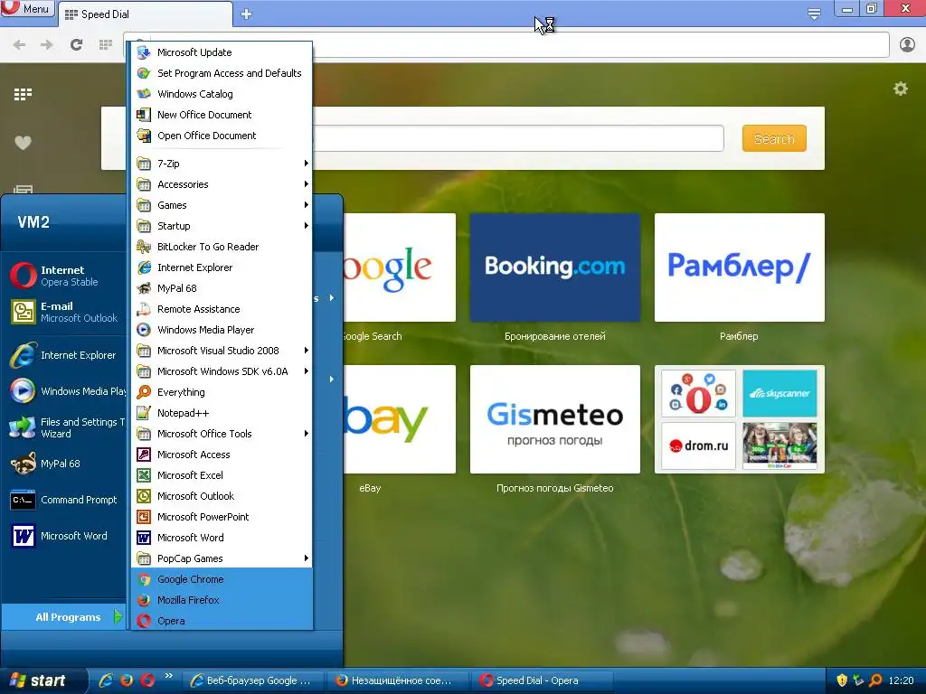Viewport: 926px width, 694px height.
Task: Open pinned E-mail Microsoft Outlook item
Action: (65, 312)
